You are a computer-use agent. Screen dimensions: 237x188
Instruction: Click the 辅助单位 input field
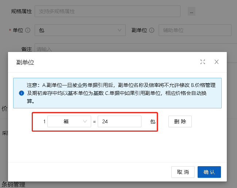pyautogui.click(x=195, y=30)
